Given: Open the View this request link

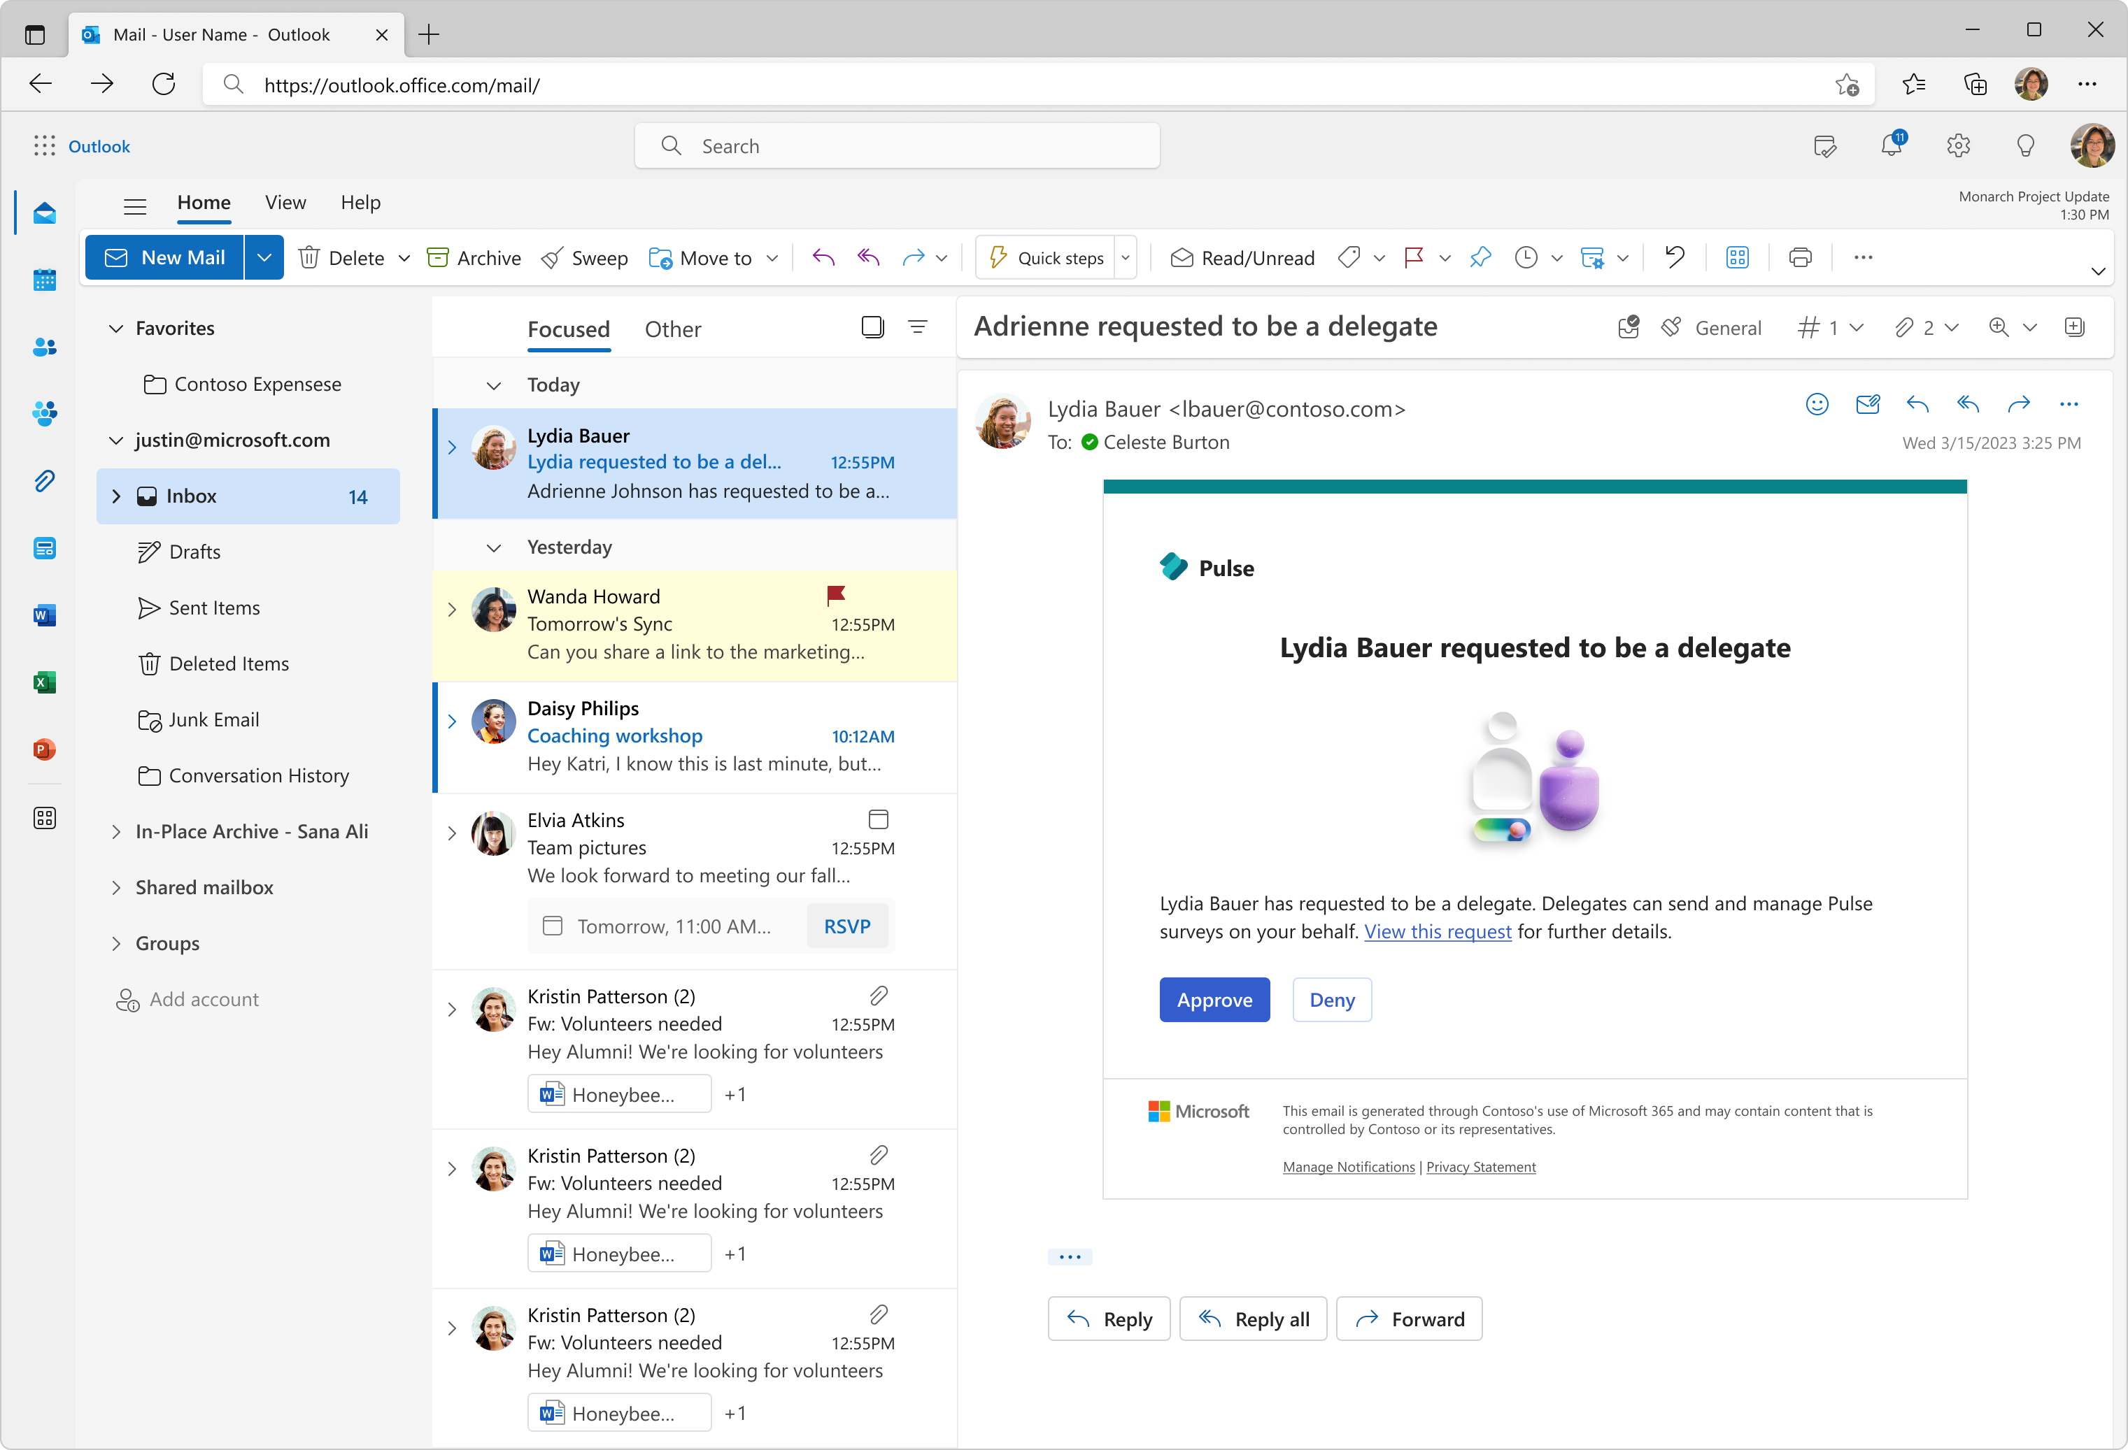Looking at the screenshot, I should (x=1437, y=932).
